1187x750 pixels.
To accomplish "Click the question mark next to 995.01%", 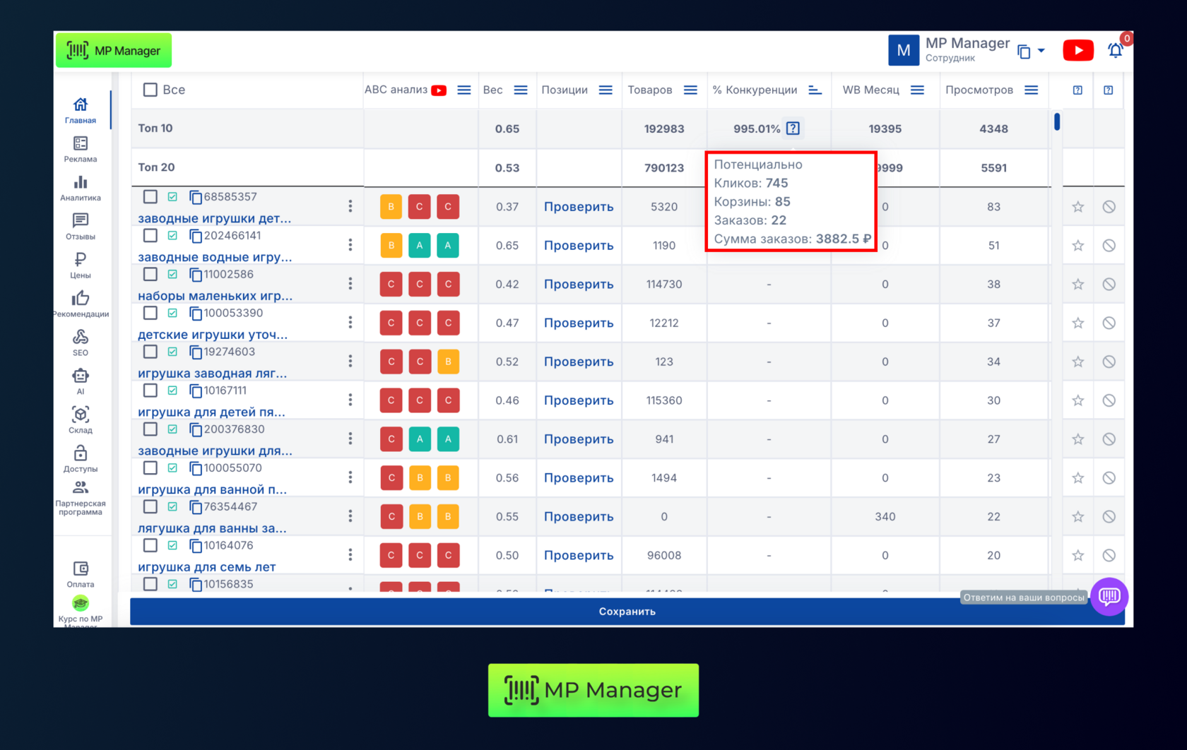I will click(793, 129).
